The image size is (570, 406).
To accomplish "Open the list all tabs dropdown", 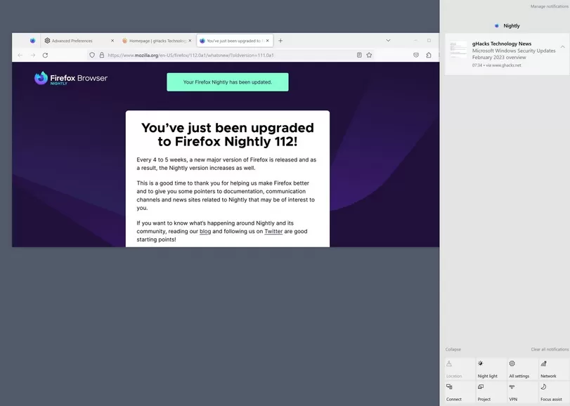I will (x=388, y=40).
